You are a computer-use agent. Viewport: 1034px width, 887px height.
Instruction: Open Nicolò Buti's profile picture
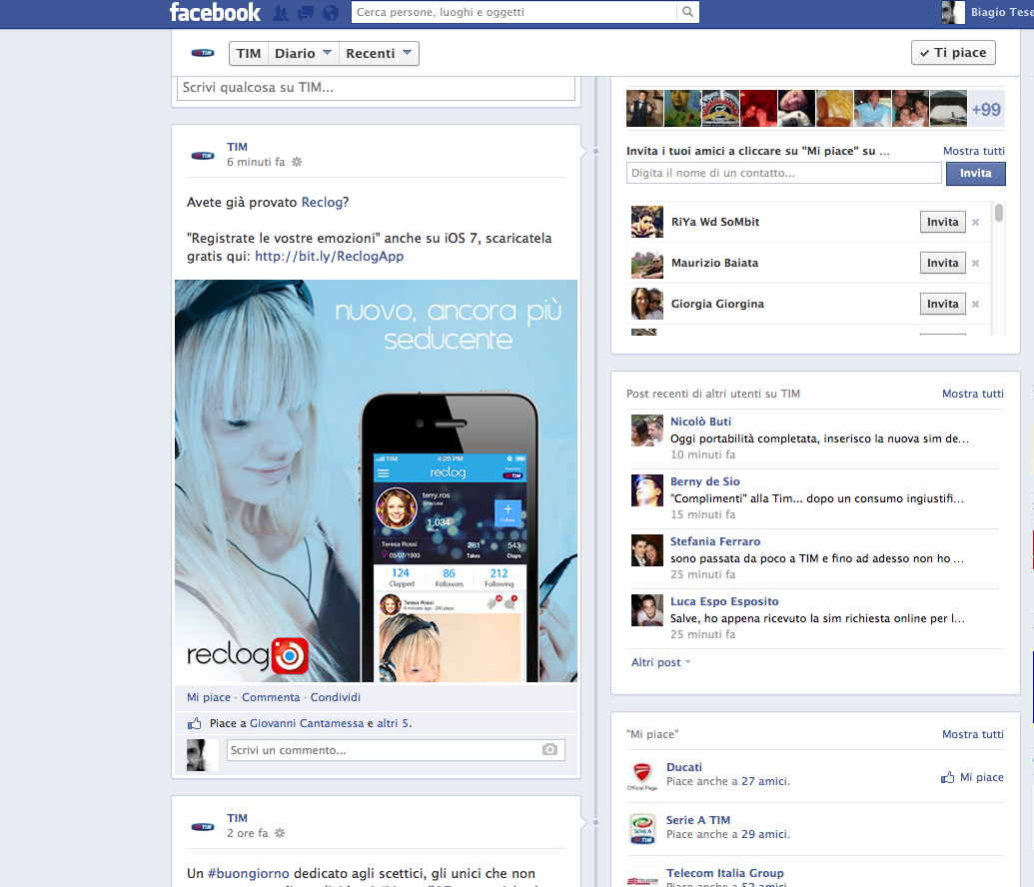coord(647,431)
